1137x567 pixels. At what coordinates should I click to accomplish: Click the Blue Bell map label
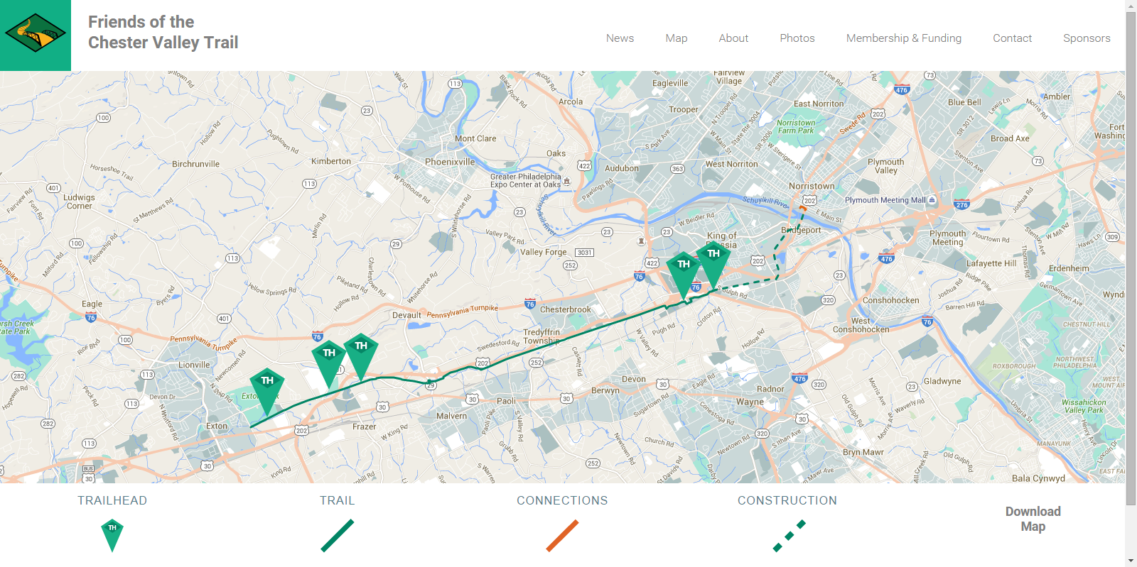tap(964, 102)
